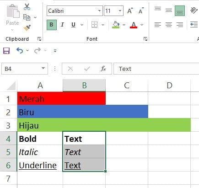Align text left
The height and width of the screenshot is (188, 199).
(x=158, y=25)
